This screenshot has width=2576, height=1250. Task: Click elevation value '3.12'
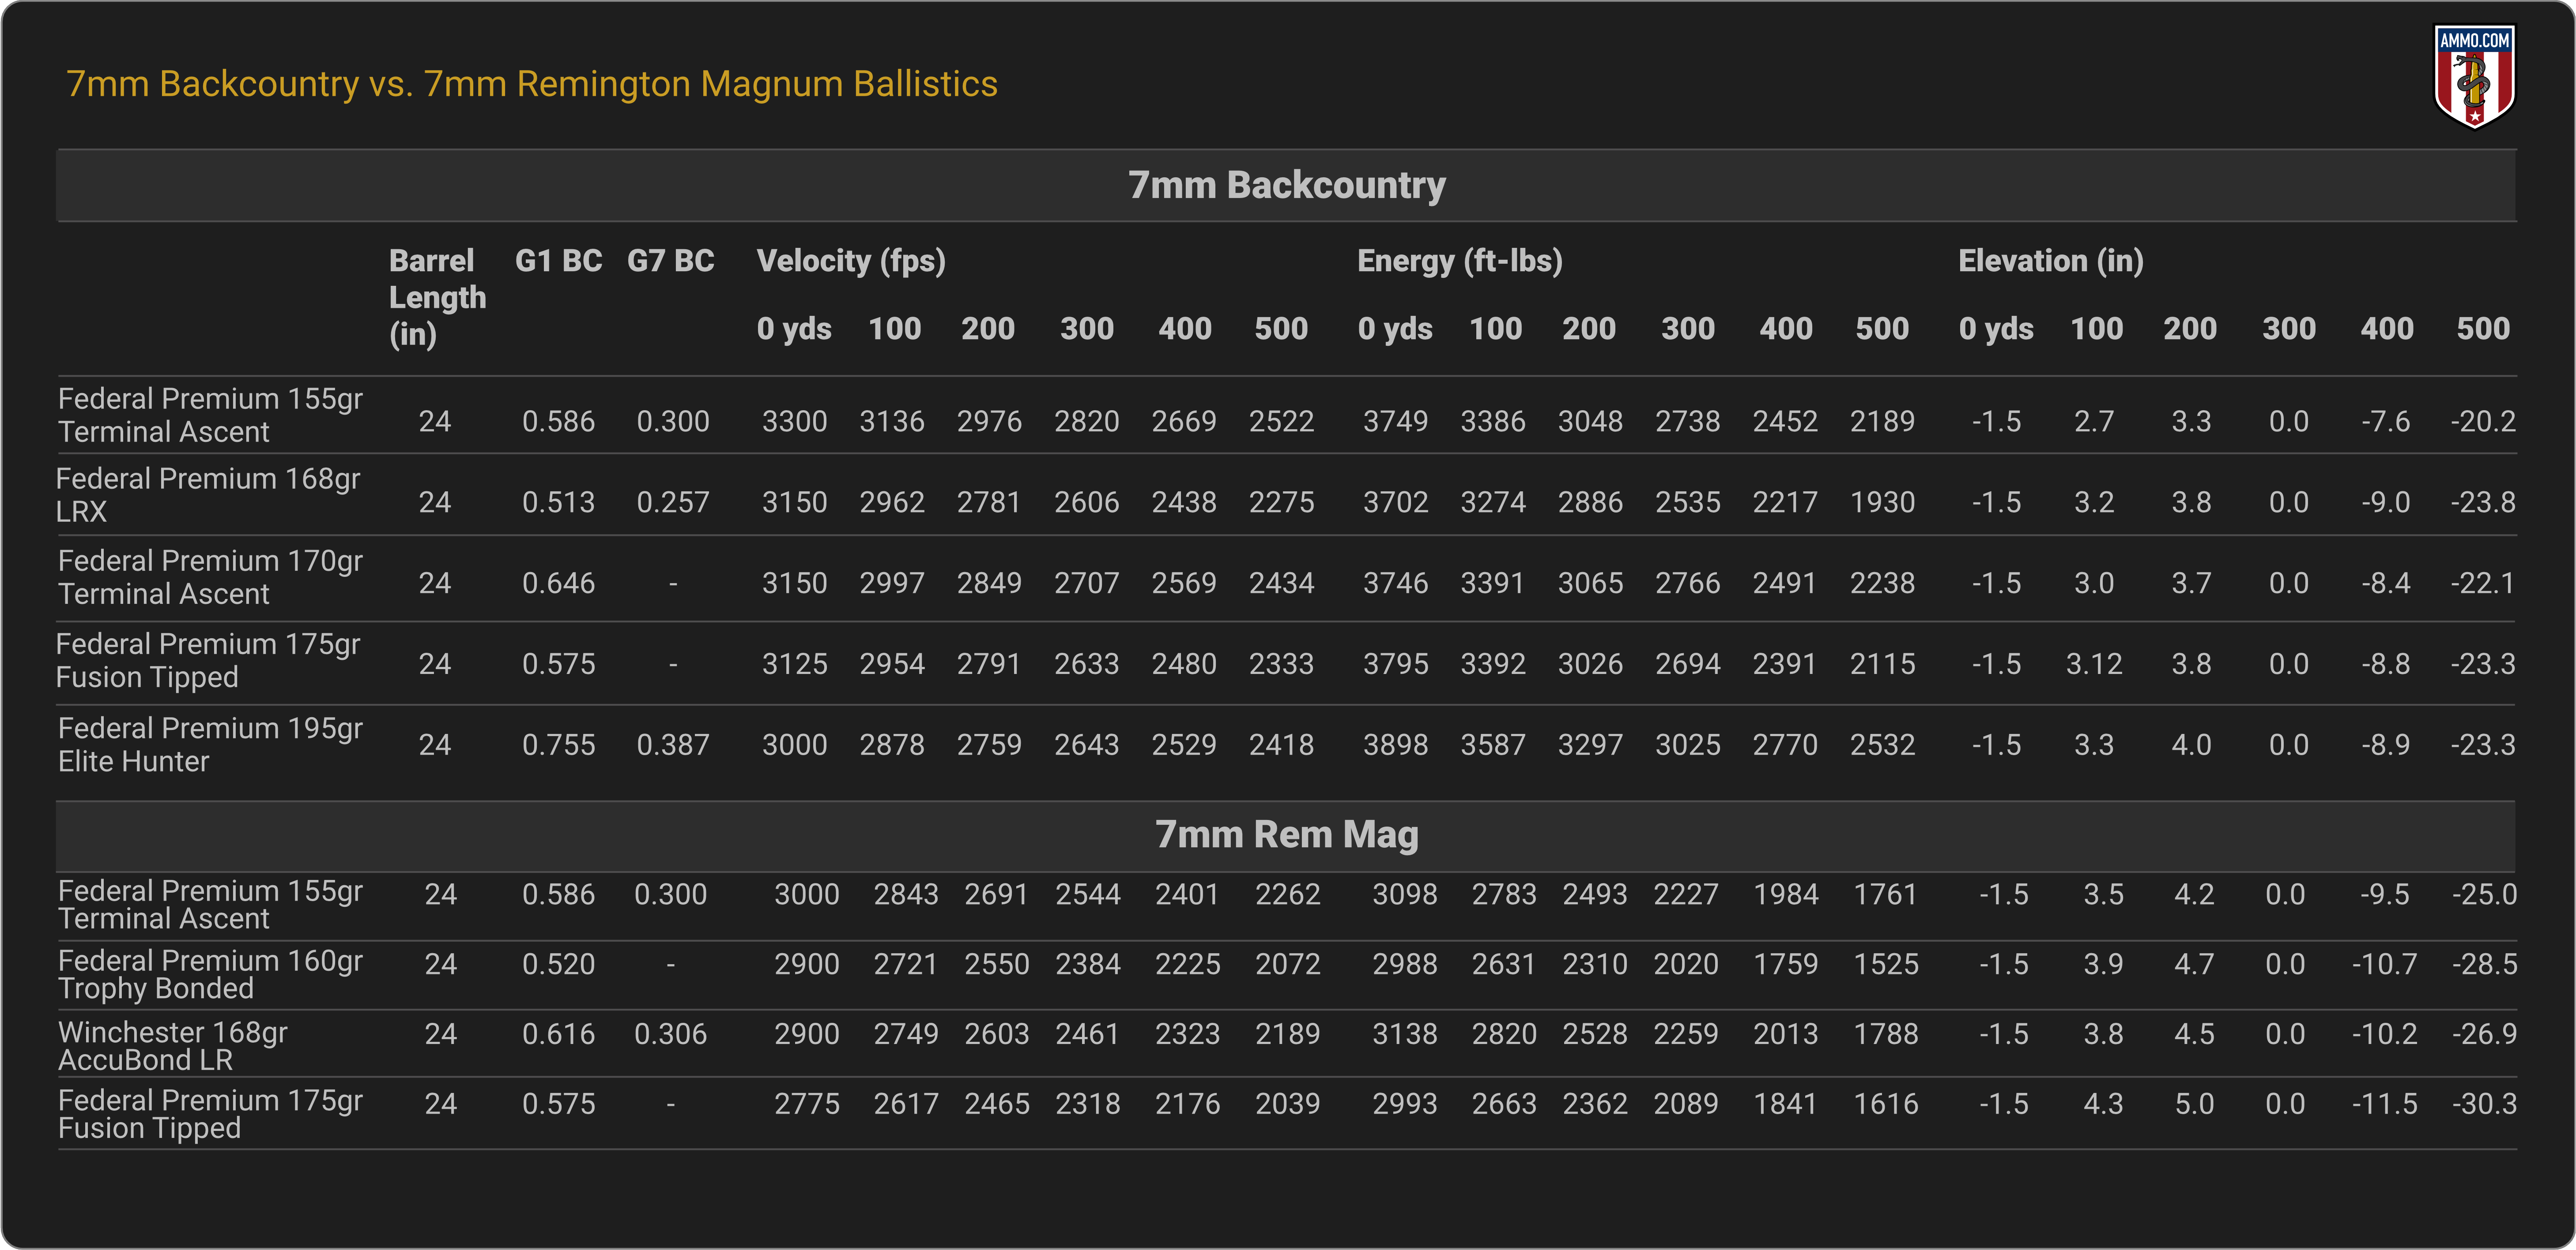click(2093, 664)
